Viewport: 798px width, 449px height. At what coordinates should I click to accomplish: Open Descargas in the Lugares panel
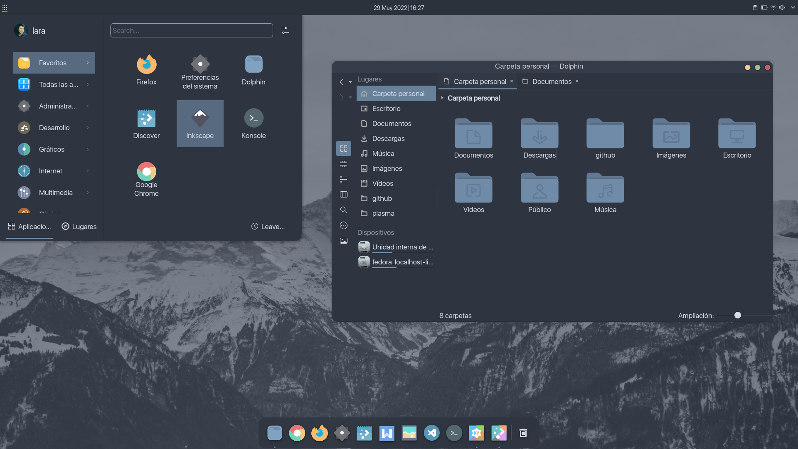396,138
